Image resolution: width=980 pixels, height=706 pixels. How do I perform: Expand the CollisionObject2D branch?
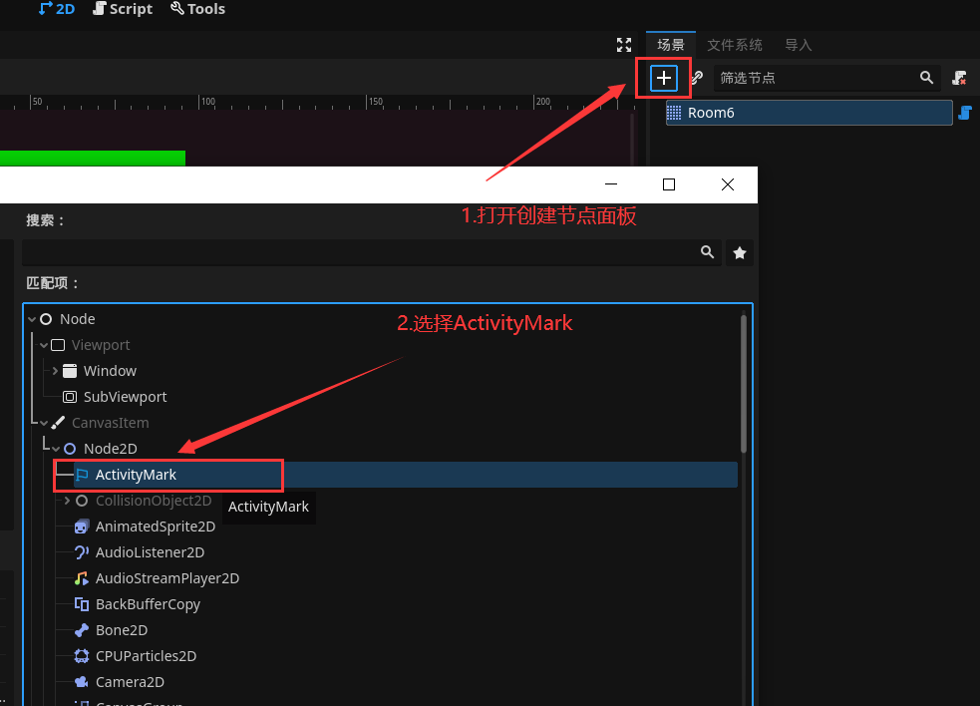pos(67,501)
